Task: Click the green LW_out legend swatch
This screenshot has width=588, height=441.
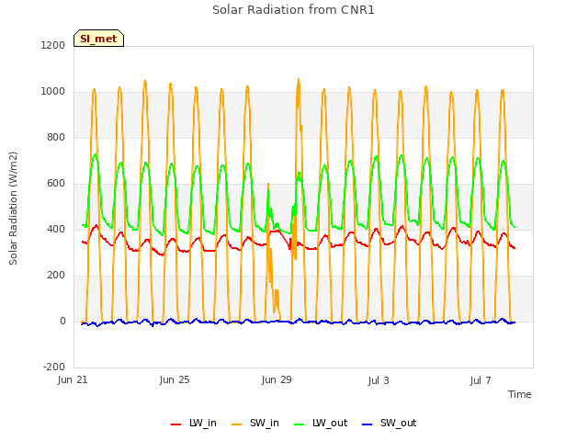Action: point(300,424)
